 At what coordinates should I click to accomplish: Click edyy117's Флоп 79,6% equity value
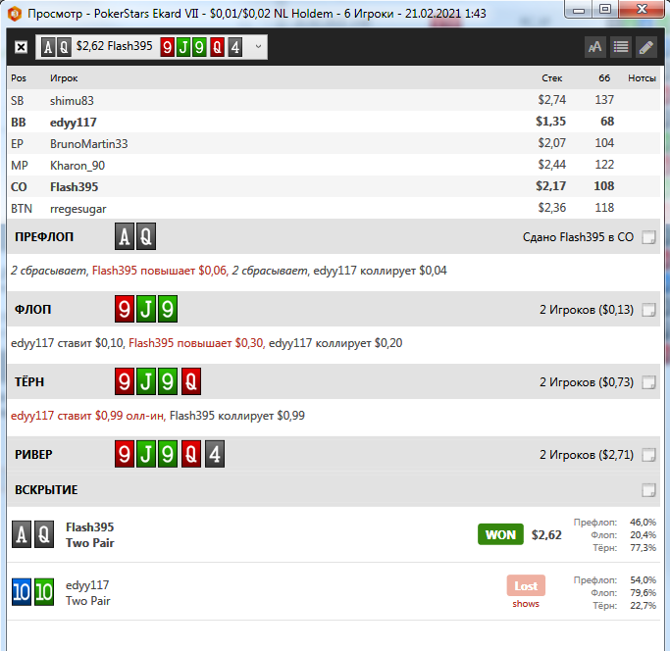point(643,593)
